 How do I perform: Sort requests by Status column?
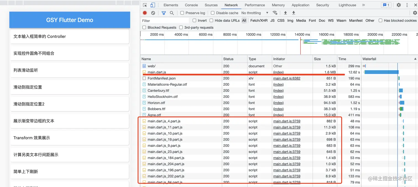tap(235, 59)
